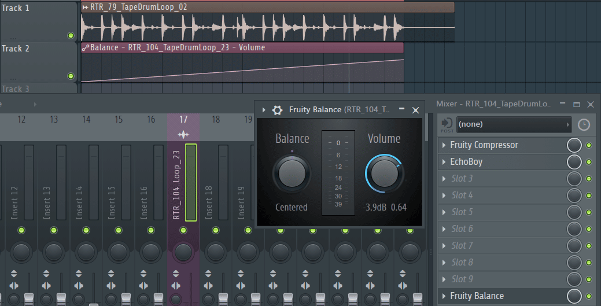Viewport: 601px width, 306px height.
Task: Adjust pan knob on mixer insert 17
Action: pos(183,252)
